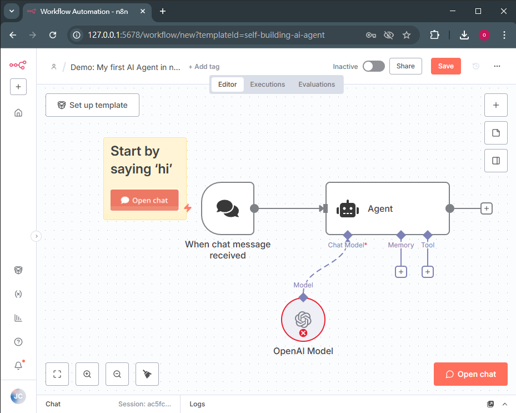Click the bottom-right Open chat button
The width and height of the screenshot is (516, 413).
click(470, 374)
